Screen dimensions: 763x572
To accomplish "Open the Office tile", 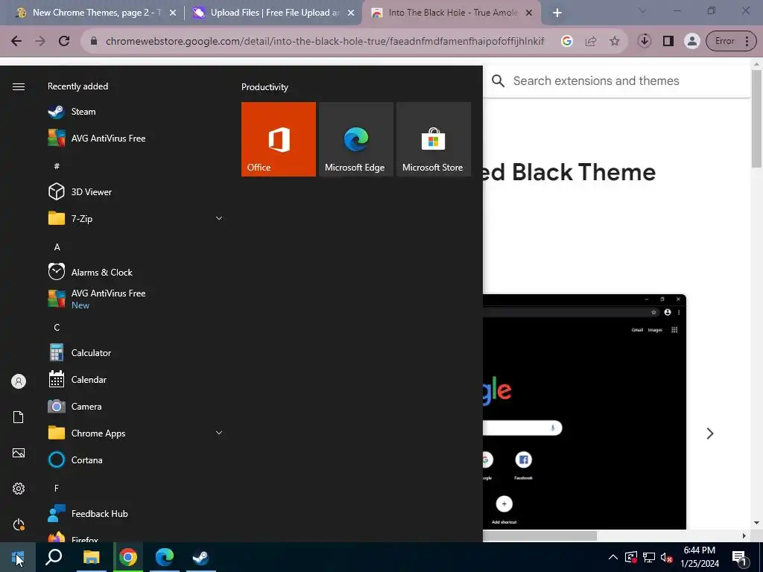I will (x=279, y=139).
